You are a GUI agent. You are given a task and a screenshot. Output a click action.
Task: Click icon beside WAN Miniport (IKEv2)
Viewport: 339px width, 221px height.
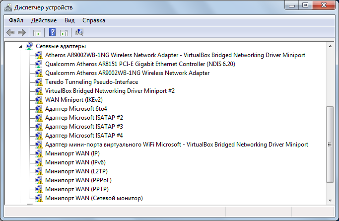[39, 100]
